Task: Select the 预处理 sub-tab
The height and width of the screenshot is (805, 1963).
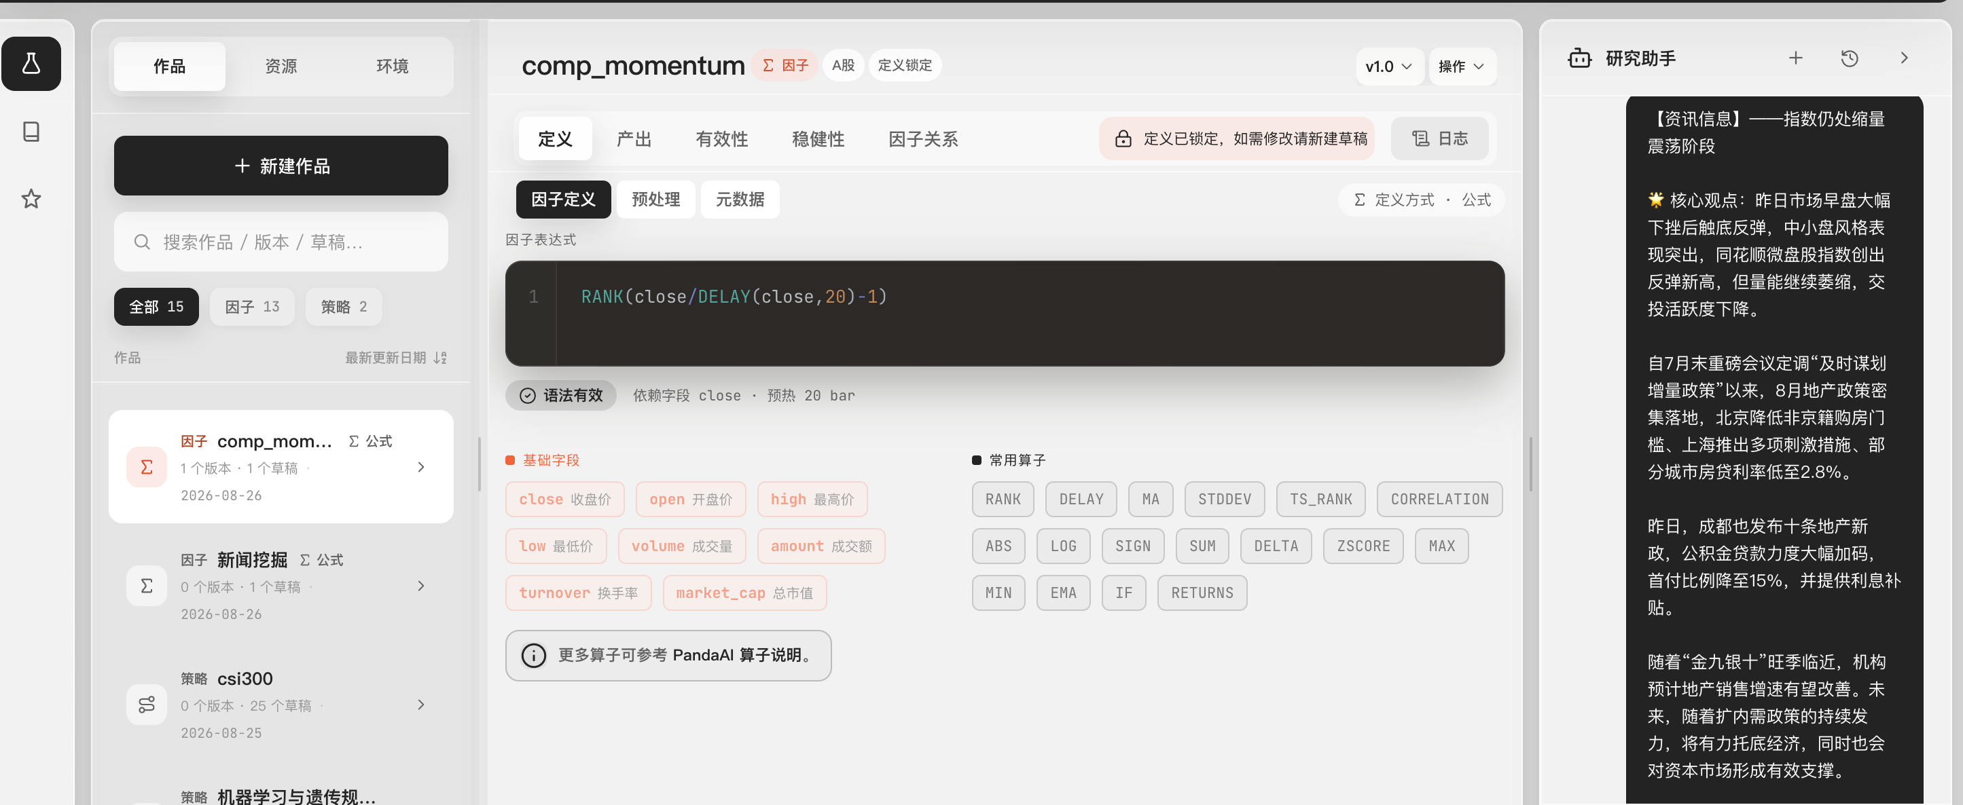Action: point(655,200)
